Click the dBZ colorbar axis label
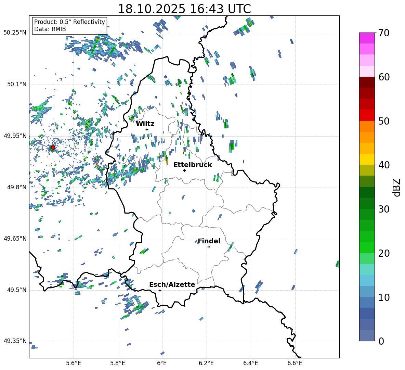The image size is (405, 370). (397, 187)
